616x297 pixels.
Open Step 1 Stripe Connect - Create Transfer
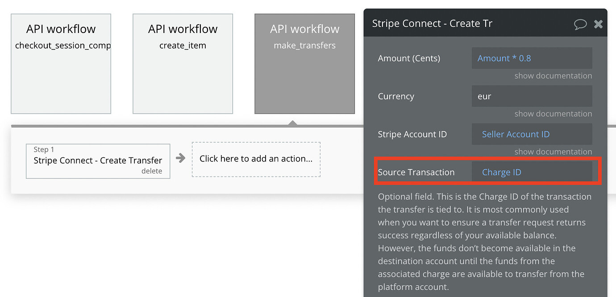98,161
